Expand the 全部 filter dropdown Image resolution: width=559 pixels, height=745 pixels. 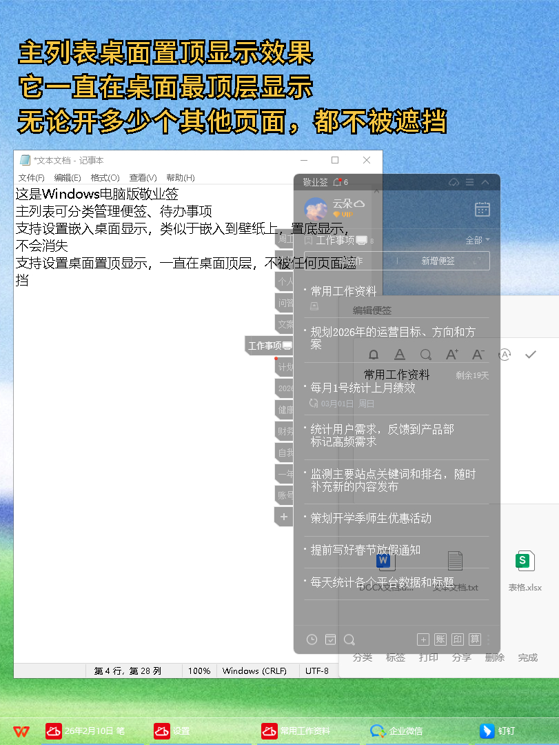pyautogui.click(x=477, y=241)
